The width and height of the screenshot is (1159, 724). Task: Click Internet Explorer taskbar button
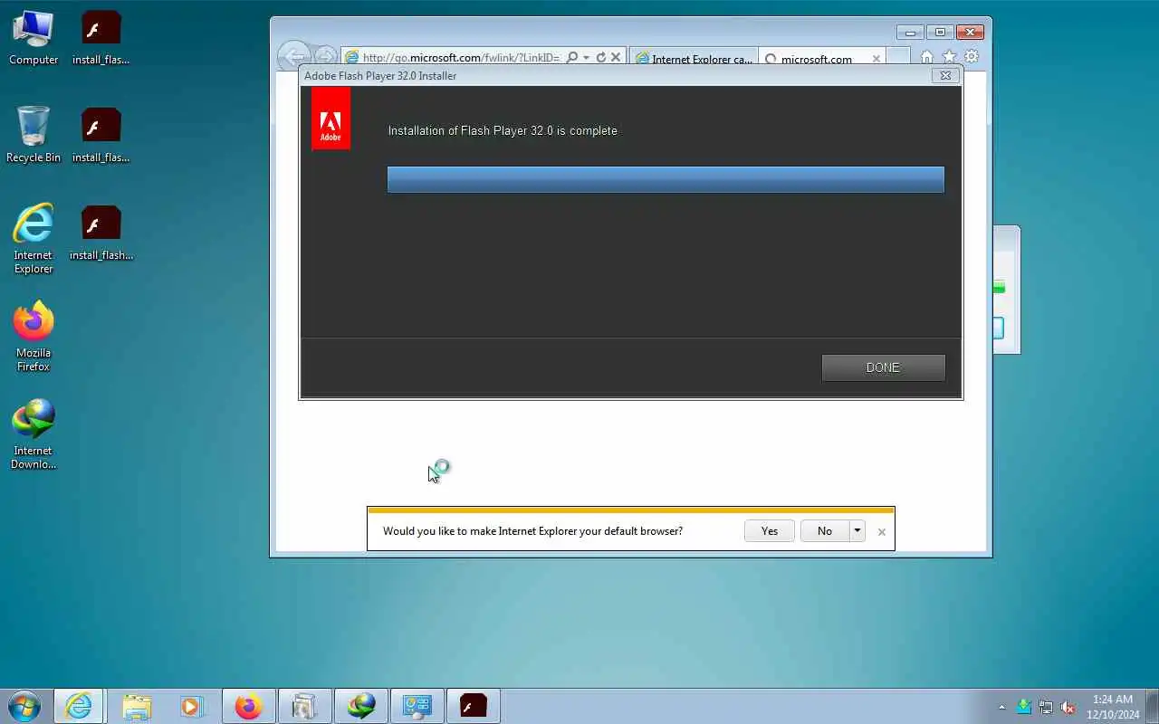click(x=79, y=706)
